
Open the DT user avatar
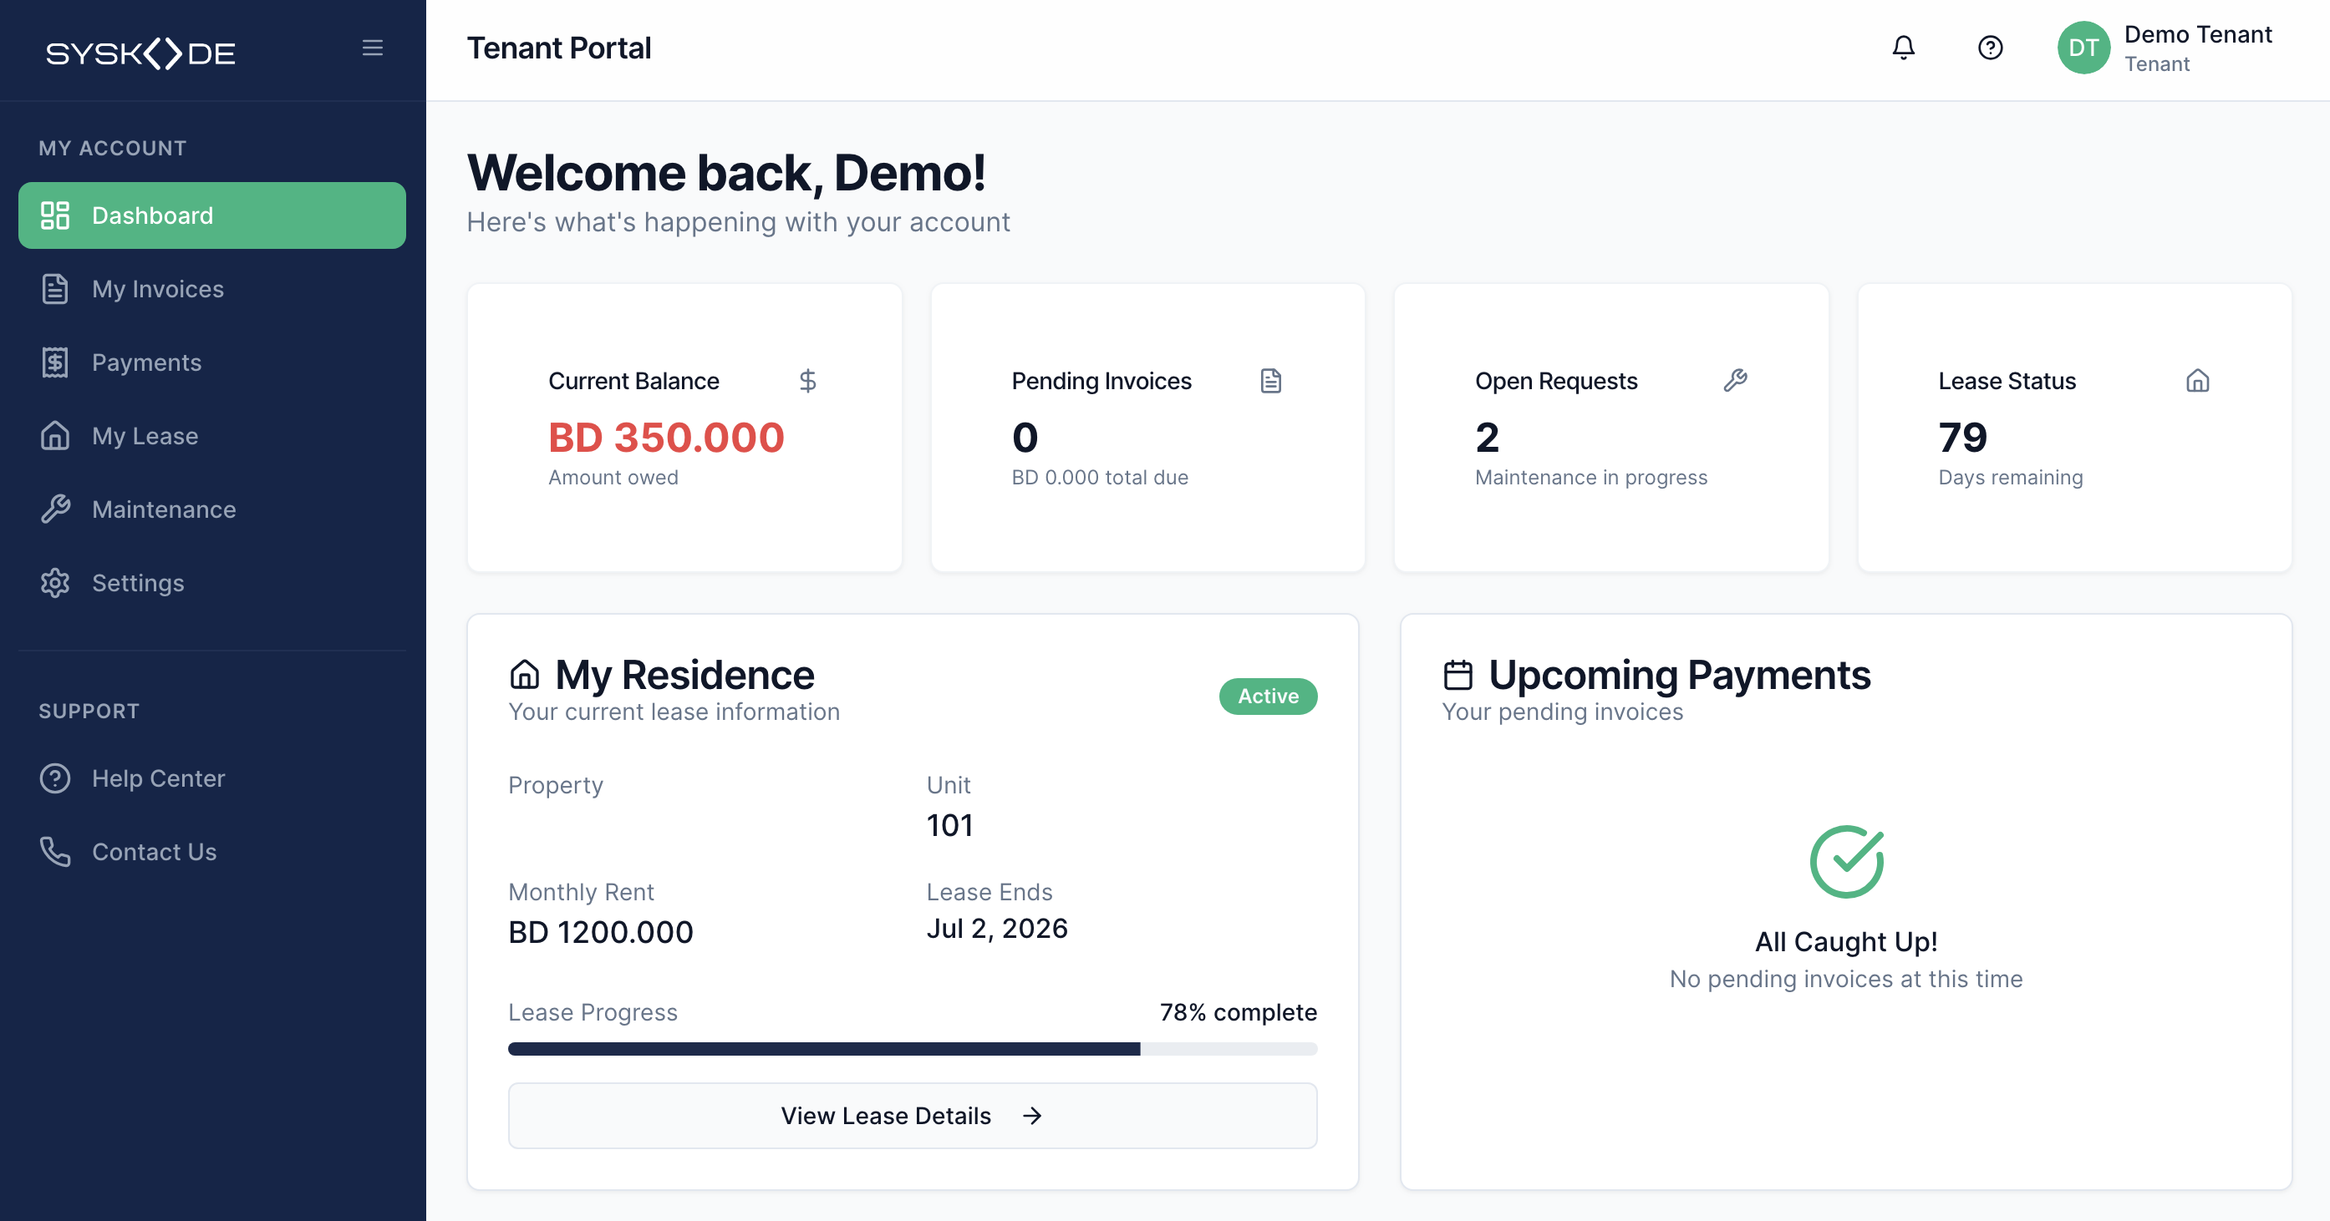(2083, 48)
